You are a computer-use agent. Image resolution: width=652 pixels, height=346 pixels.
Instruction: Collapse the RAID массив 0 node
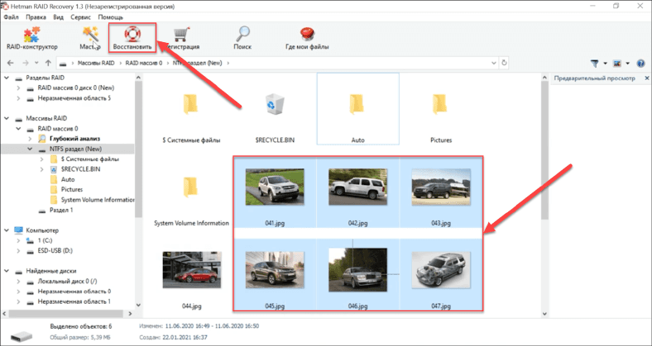[x=18, y=129]
